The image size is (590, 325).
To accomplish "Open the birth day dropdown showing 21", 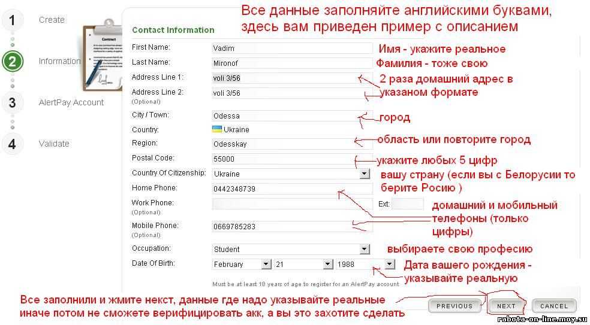I will tap(327, 264).
